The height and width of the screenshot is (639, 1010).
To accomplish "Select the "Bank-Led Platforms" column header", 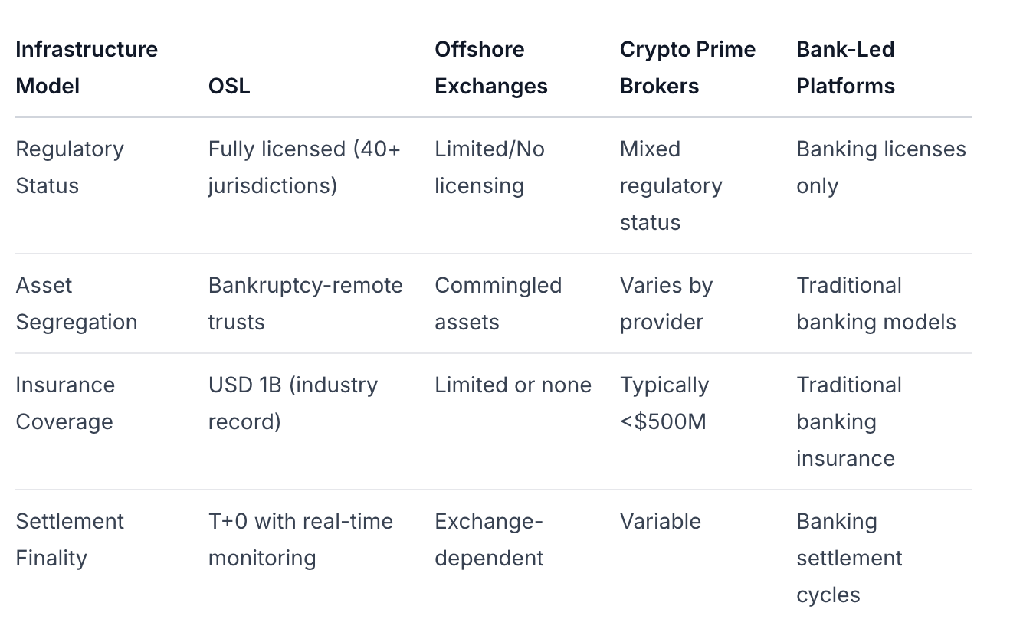I will coord(845,67).
